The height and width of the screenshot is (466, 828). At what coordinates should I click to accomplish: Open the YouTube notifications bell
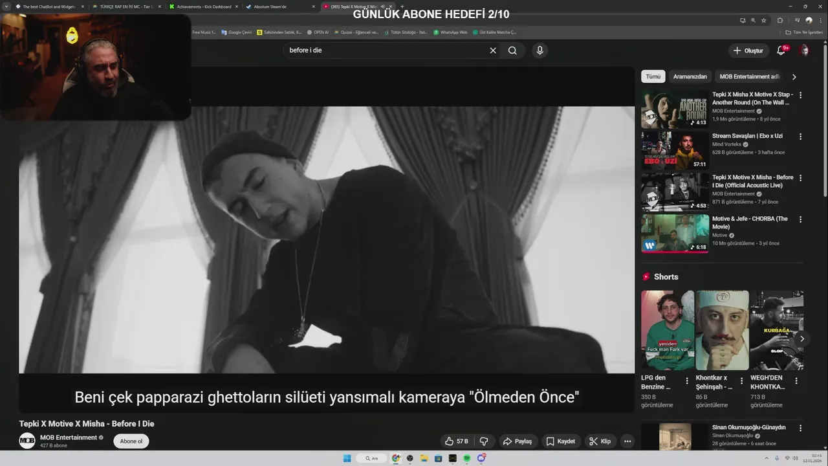point(781,50)
